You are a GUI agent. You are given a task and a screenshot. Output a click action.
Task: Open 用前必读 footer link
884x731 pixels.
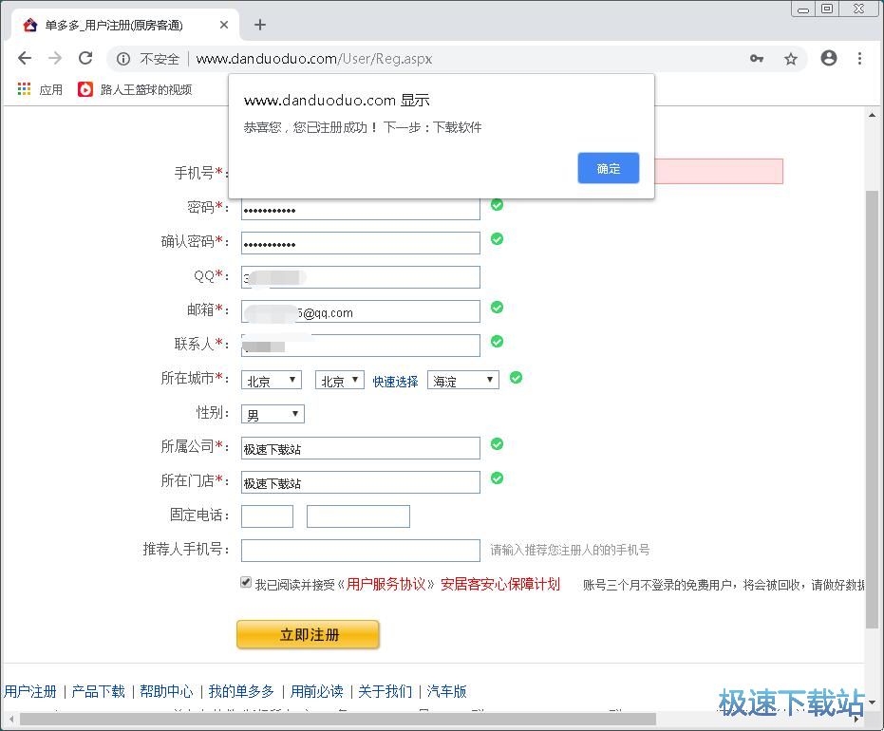pyautogui.click(x=317, y=691)
